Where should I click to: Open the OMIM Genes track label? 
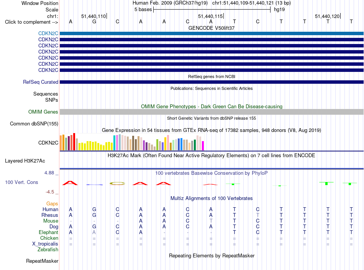click(43, 112)
